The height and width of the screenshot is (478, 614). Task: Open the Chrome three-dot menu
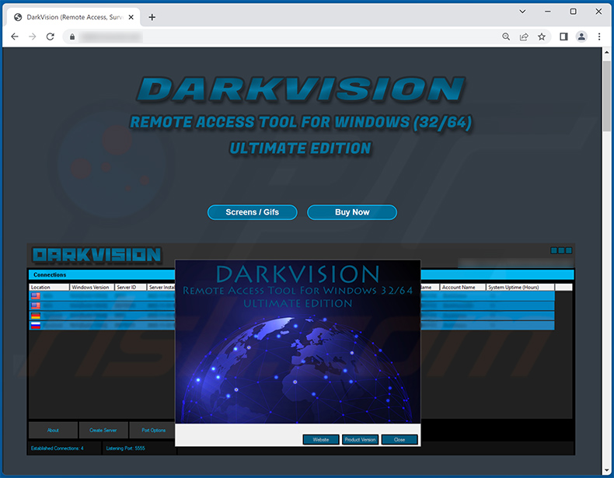pos(599,37)
